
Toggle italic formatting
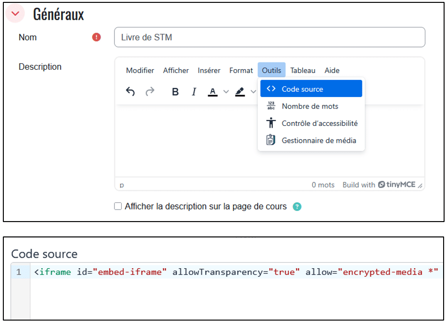(x=194, y=92)
